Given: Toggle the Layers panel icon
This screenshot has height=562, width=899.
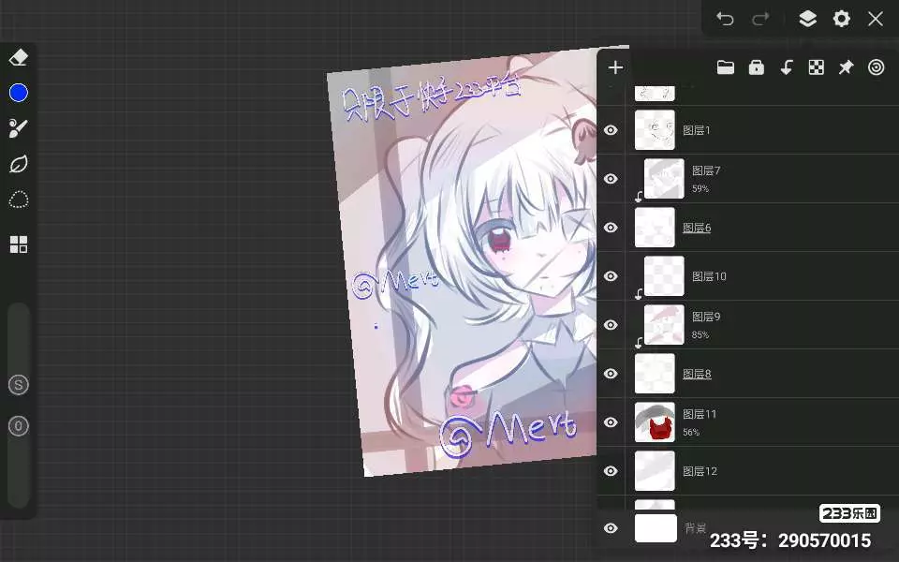Looking at the screenshot, I should pos(807,19).
